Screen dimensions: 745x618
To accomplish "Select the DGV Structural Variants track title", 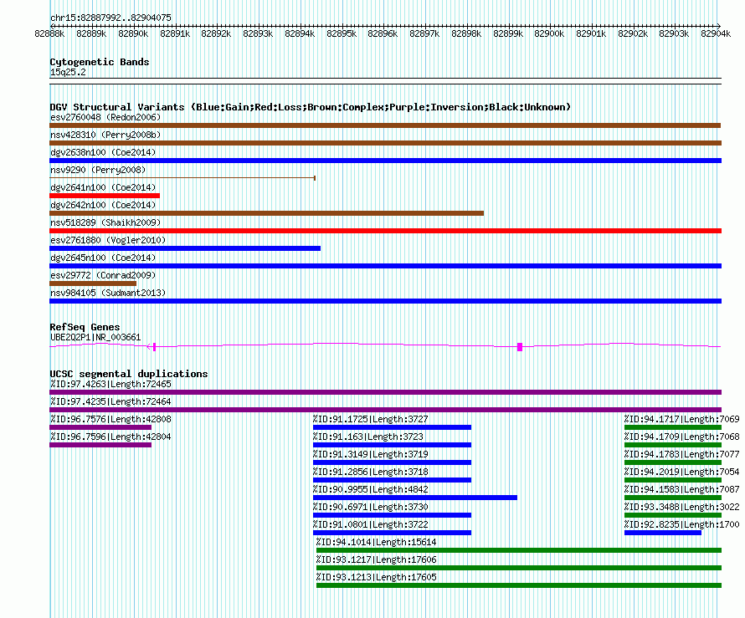I will 311,107.
